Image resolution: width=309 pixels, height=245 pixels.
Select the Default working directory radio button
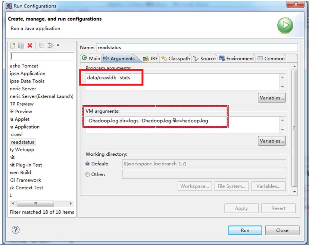pos(87,164)
